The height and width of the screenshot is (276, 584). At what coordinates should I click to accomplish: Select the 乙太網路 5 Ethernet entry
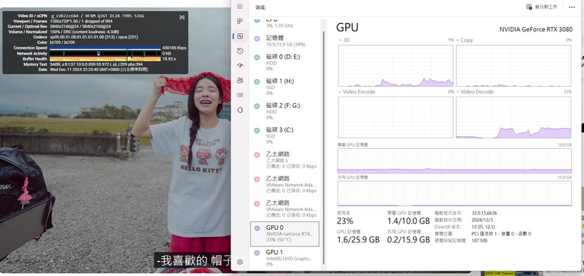tap(285, 160)
